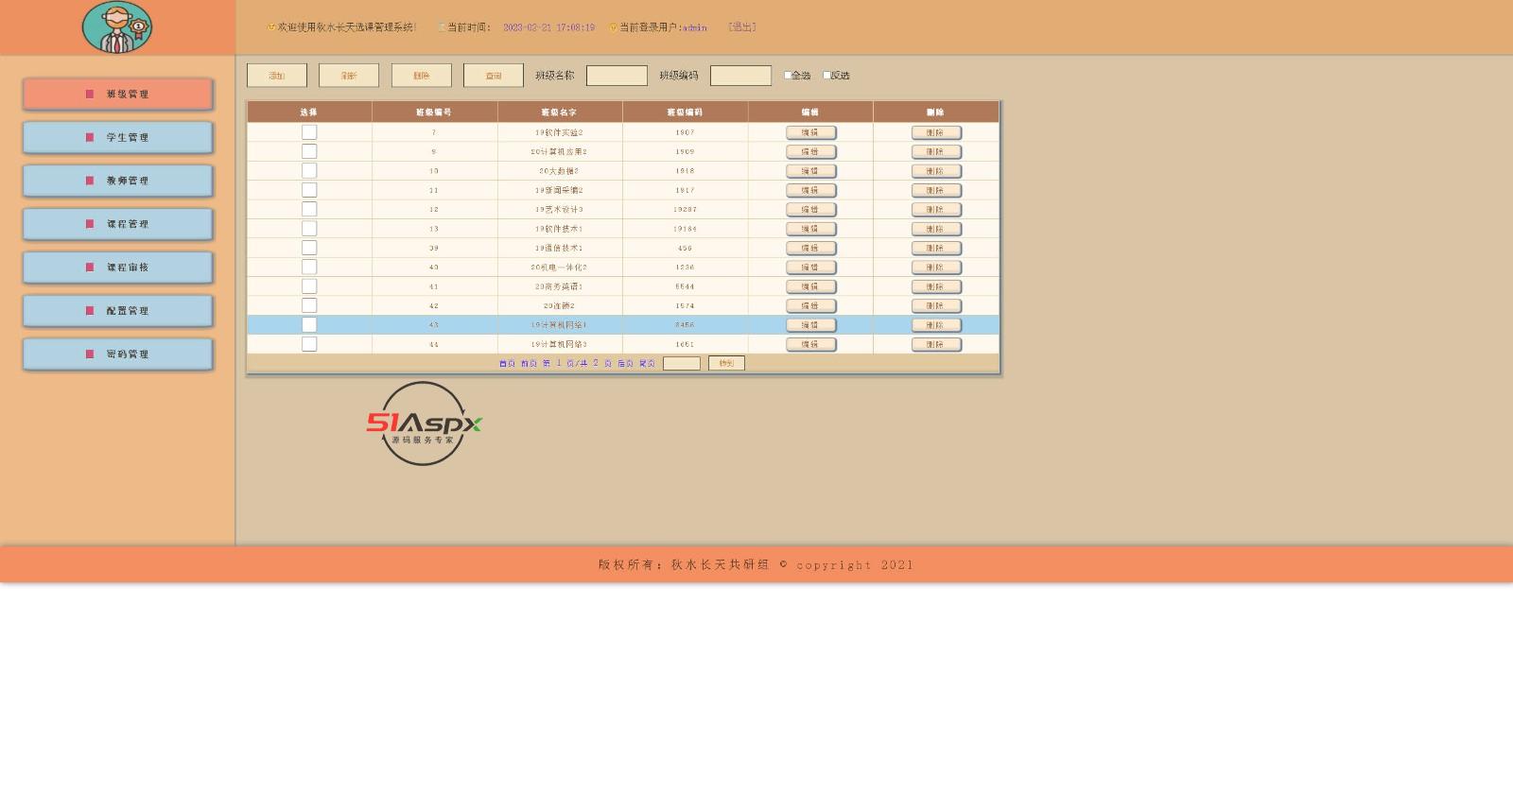1513x795 pixels.
Task: Click the 51Aspx logo image
Action: pyautogui.click(x=424, y=423)
